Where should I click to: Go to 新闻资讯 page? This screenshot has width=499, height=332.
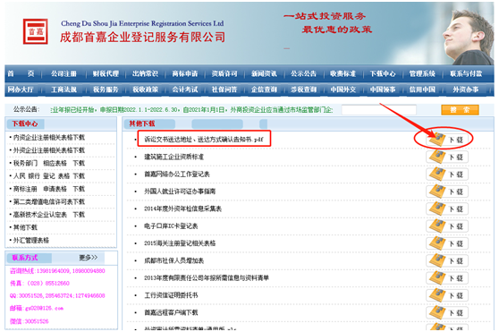pos(264,73)
